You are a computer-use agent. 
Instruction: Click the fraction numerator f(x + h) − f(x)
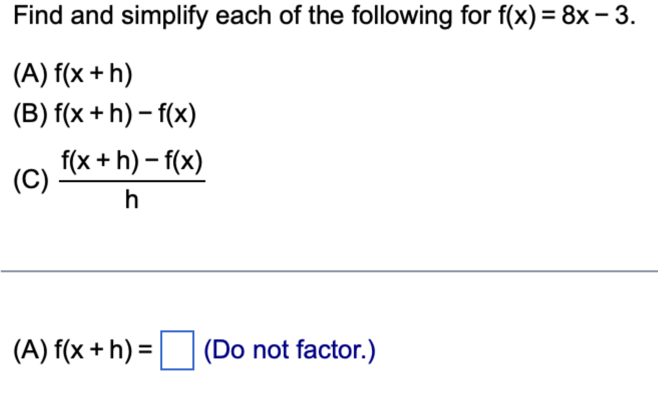(x=132, y=161)
